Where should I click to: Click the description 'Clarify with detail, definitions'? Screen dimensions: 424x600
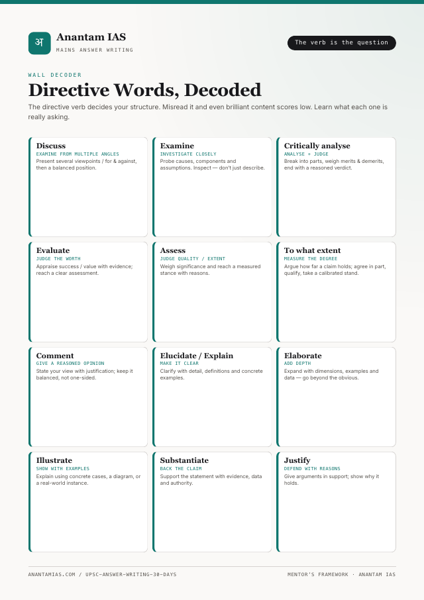pos(211,375)
